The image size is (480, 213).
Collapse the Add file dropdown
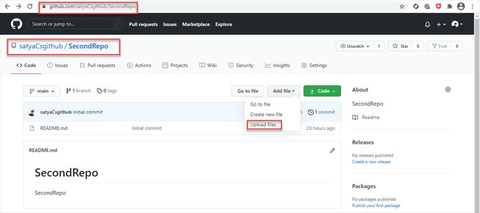click(284, 91)
